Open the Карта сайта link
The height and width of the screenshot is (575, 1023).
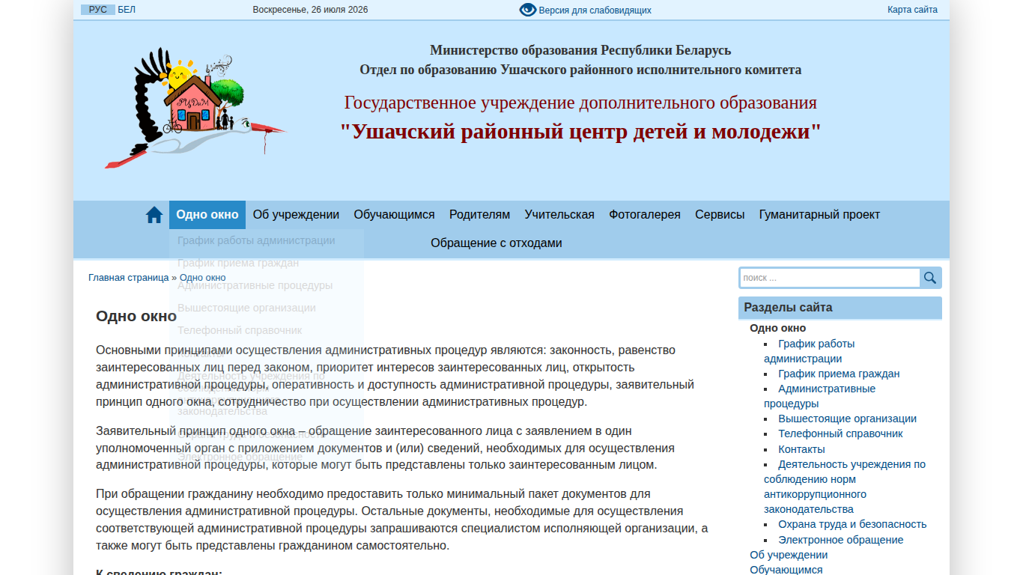click(x=912, y=10)
